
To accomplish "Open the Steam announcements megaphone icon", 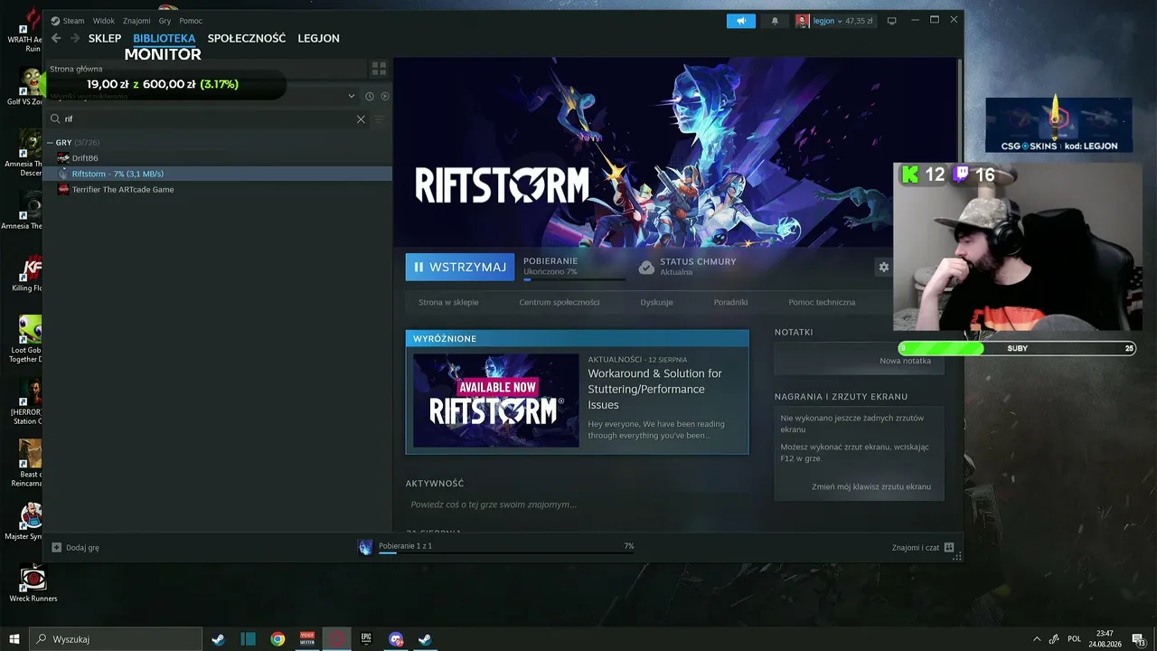I will point(740,21).
